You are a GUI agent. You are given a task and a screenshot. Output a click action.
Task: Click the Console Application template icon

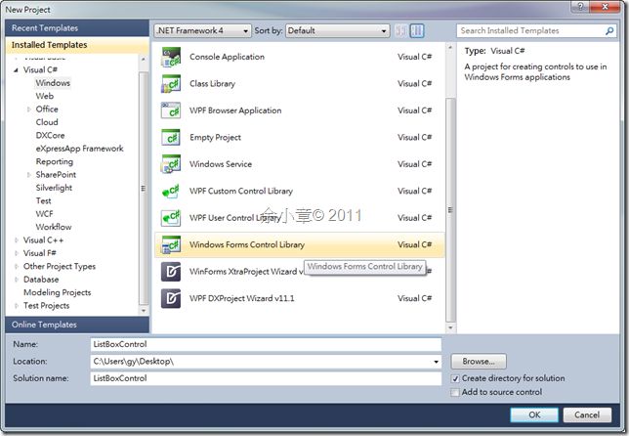click(171, 57)
